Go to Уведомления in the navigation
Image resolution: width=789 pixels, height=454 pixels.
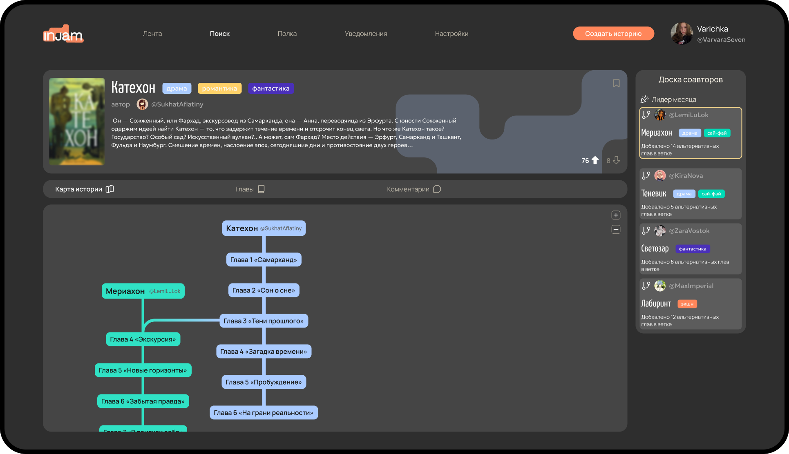[366, 34]
